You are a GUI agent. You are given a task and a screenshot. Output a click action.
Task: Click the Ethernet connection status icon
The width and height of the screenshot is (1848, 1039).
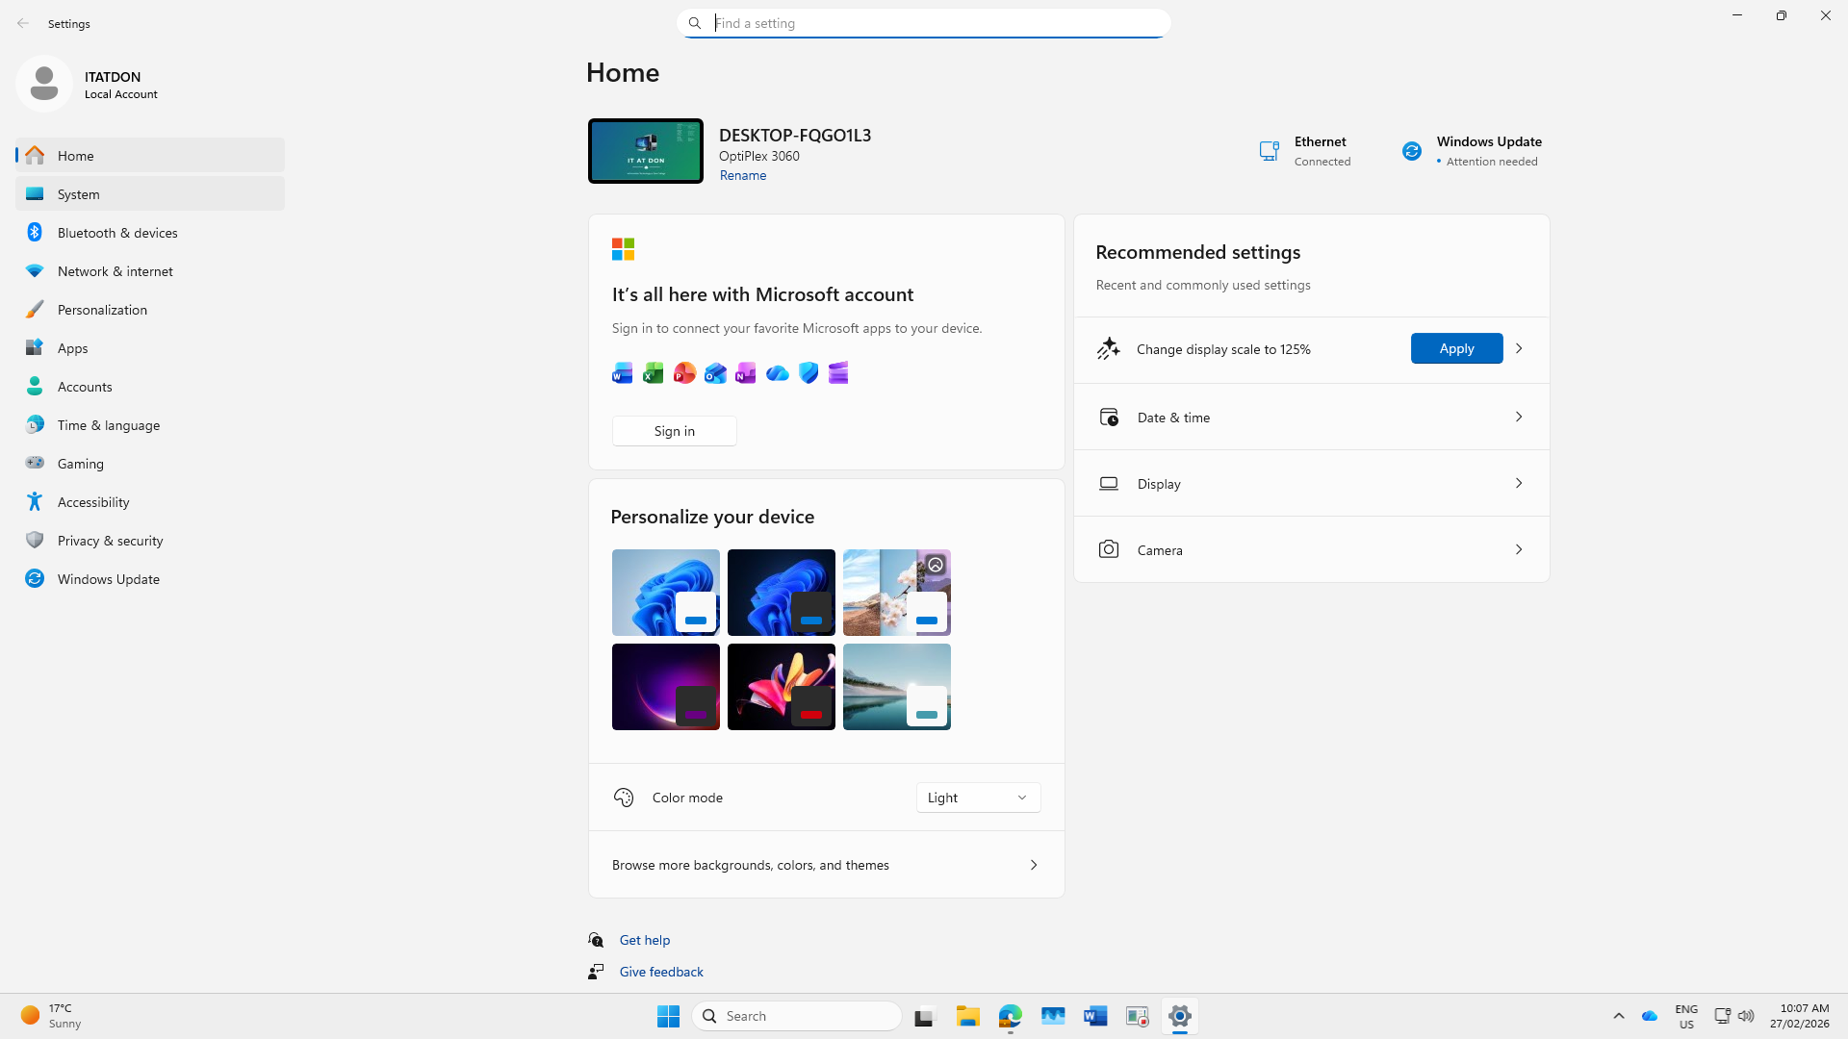click(x=1269, y=151)
